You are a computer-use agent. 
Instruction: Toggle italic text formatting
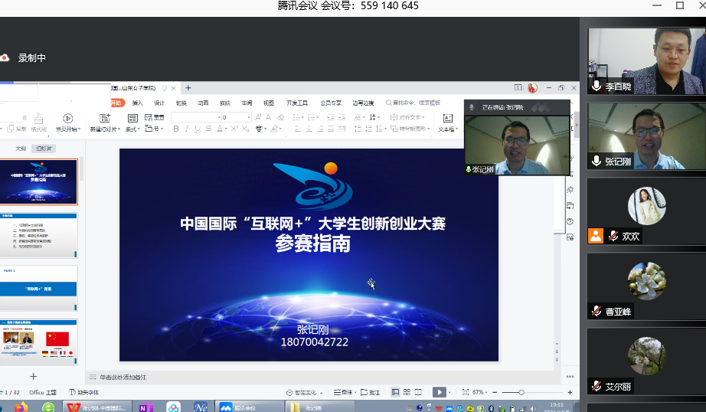(186, 129)
